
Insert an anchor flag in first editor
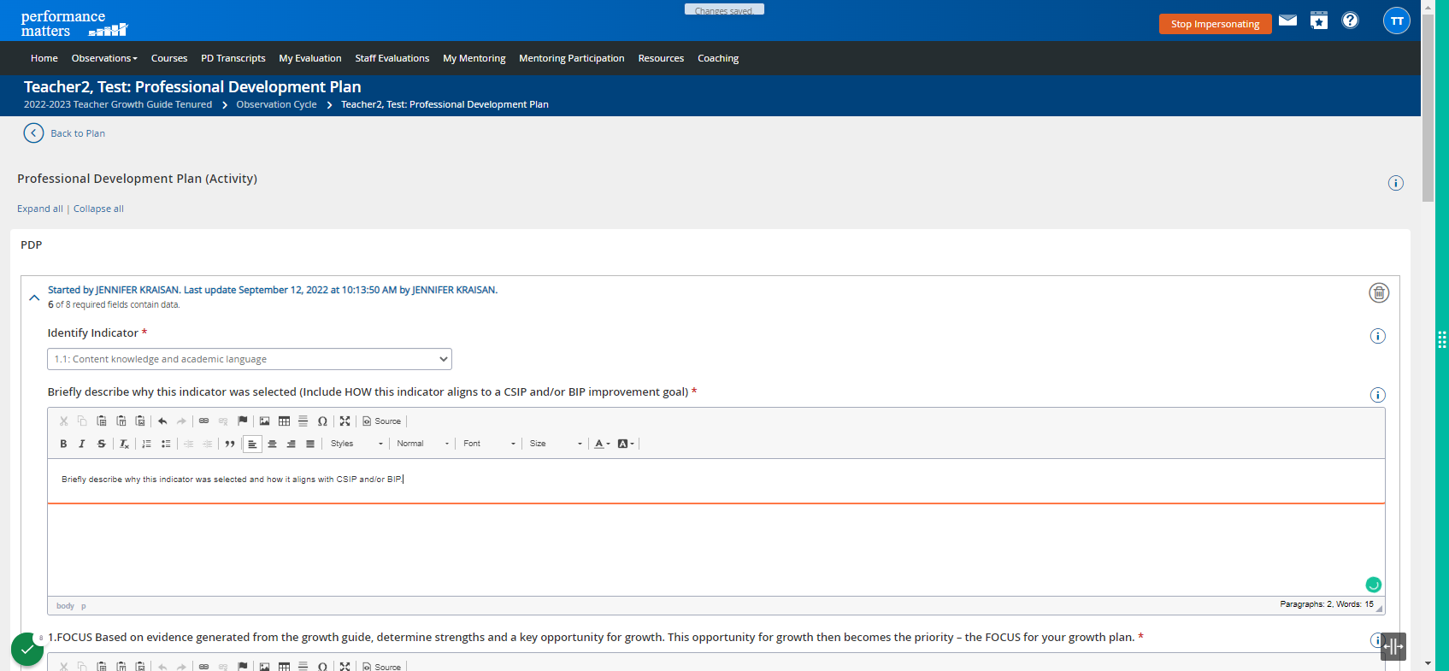(x=243, y=421)
